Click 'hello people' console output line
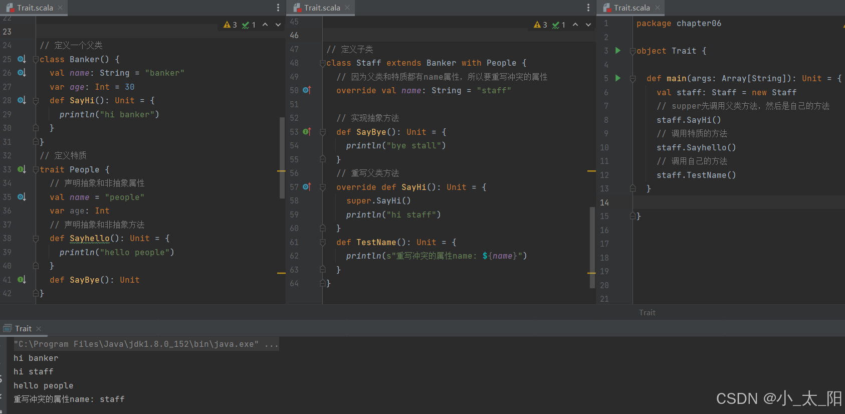This screenshot has width=845, height=414. 43,385
